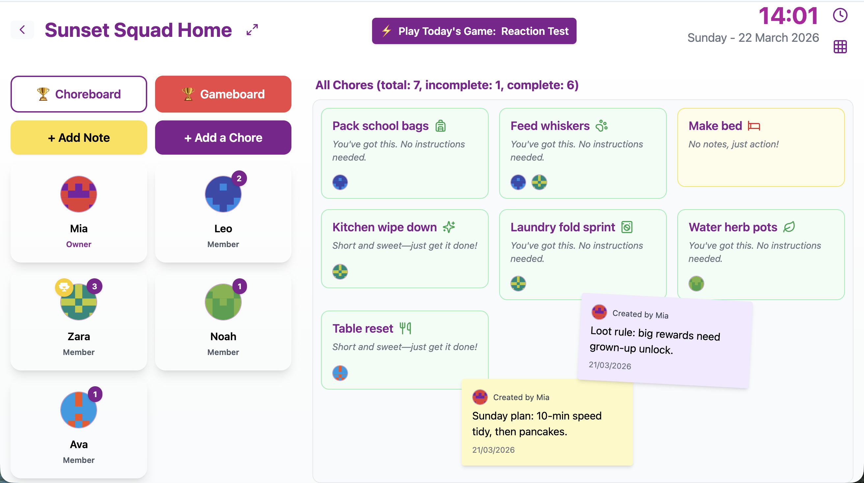This screenshot has width=864, height=483.
Task: Click the cutlery icon on Table reset
Action: point(406,328)
